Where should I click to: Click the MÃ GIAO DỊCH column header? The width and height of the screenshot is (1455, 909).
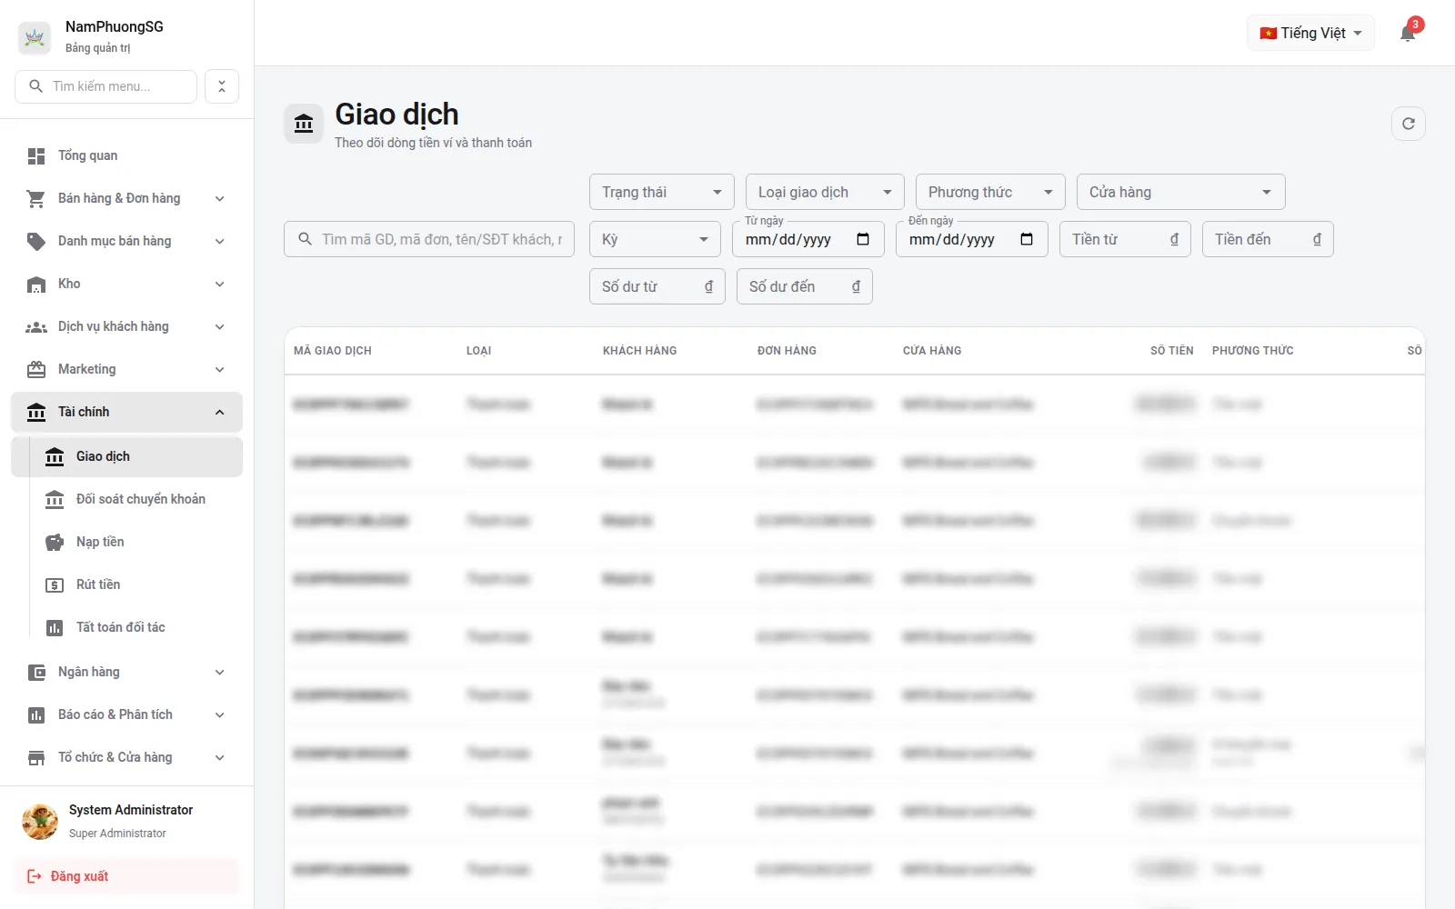333,351
